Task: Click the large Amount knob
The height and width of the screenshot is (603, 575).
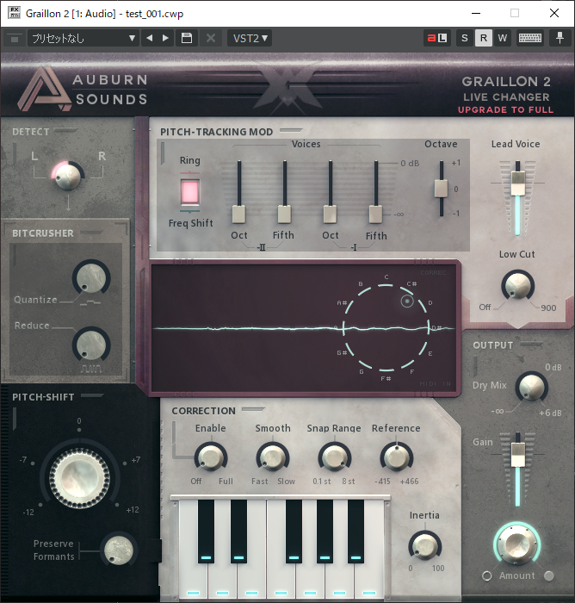Action: click(x=517, y=544)
